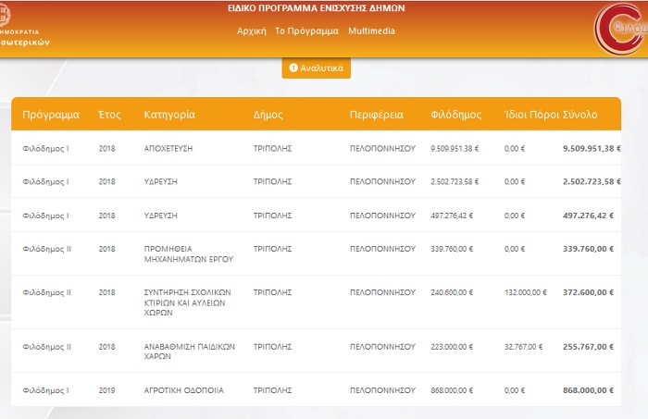The width and height of the screenshot is (648, 419).
Task: Click the Δήμος column header
Action: [268, 115]
